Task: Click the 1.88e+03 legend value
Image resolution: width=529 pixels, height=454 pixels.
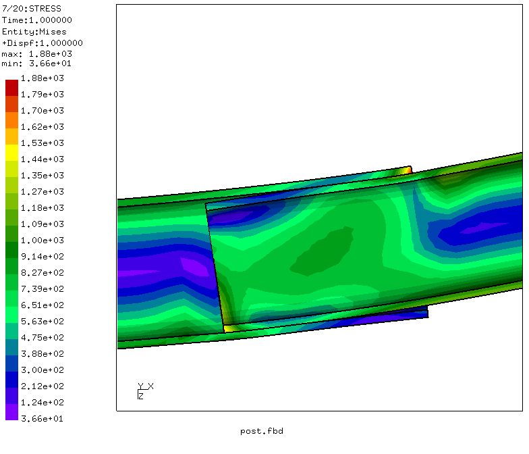Action: pos(42,78)
